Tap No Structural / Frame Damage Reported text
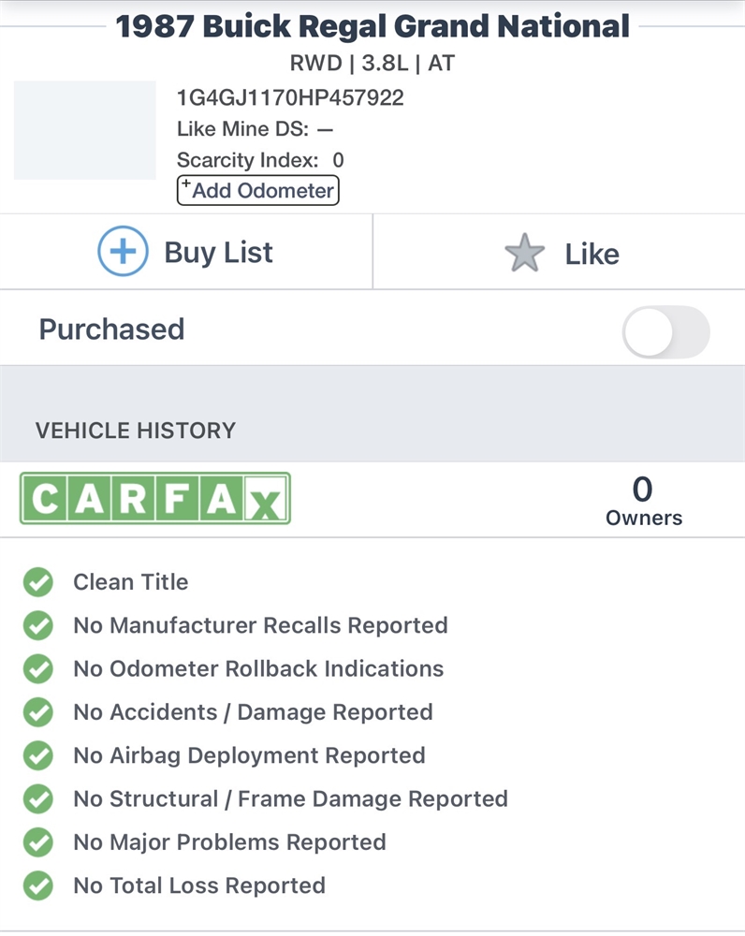 click(x=291, y=798)
